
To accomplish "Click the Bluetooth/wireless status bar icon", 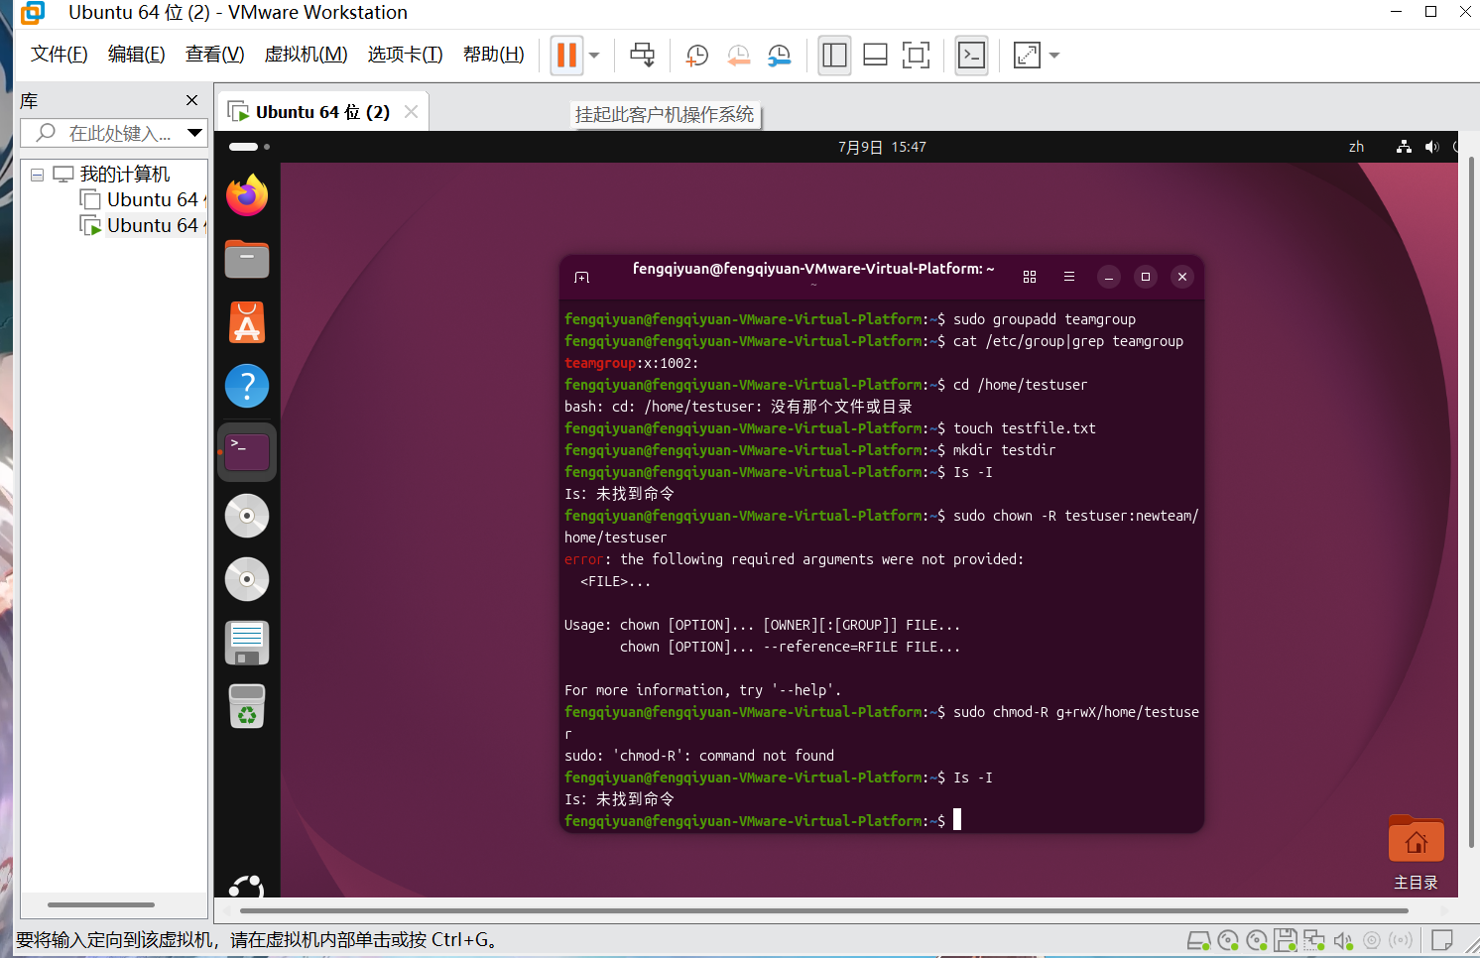I will point(1401,940).
